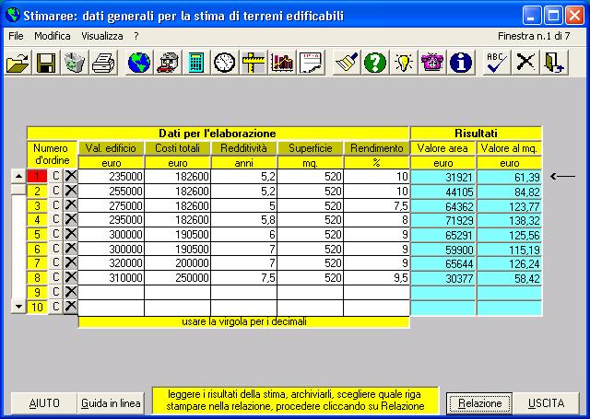The width and height of the screenshot is (590, 419).
Task: Click the Relazione button
Action: click(x=480, y=403)
